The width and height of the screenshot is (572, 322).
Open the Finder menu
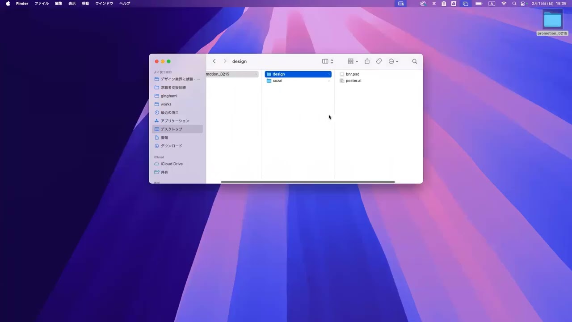click(22, 4)
